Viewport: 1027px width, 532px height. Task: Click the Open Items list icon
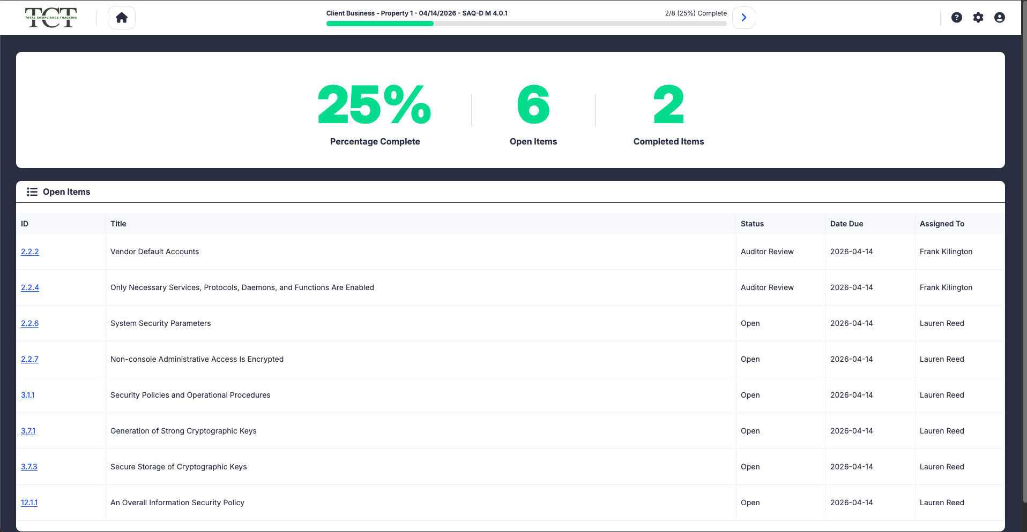pos(32,192)
